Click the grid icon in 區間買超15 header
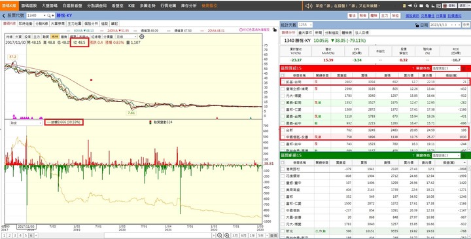The width and height of the screenshot is (471, 239). [x=464, y=69]
